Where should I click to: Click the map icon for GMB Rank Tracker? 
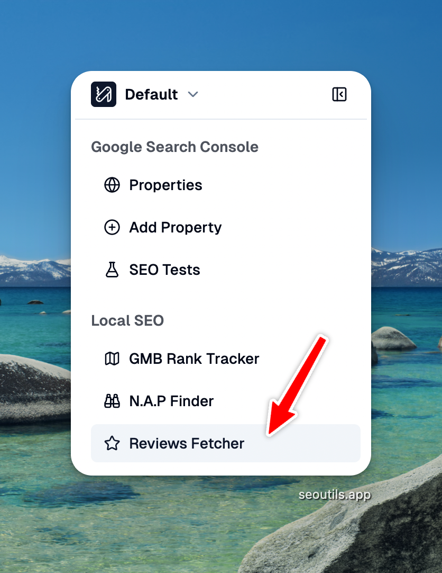coord(112,359)
